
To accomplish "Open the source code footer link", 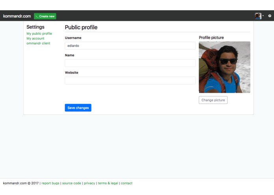I will [x=71, y=183].
